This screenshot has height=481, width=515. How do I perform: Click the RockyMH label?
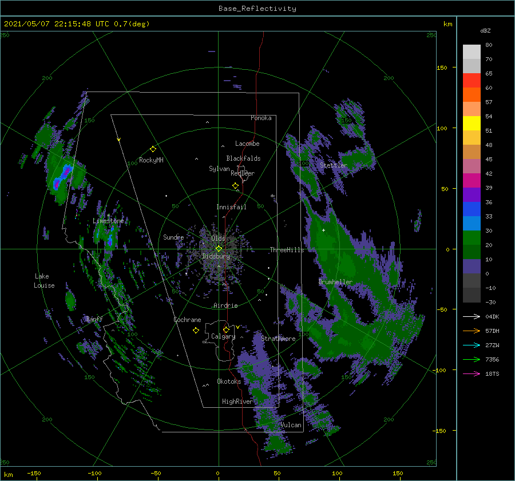point(151,160)
